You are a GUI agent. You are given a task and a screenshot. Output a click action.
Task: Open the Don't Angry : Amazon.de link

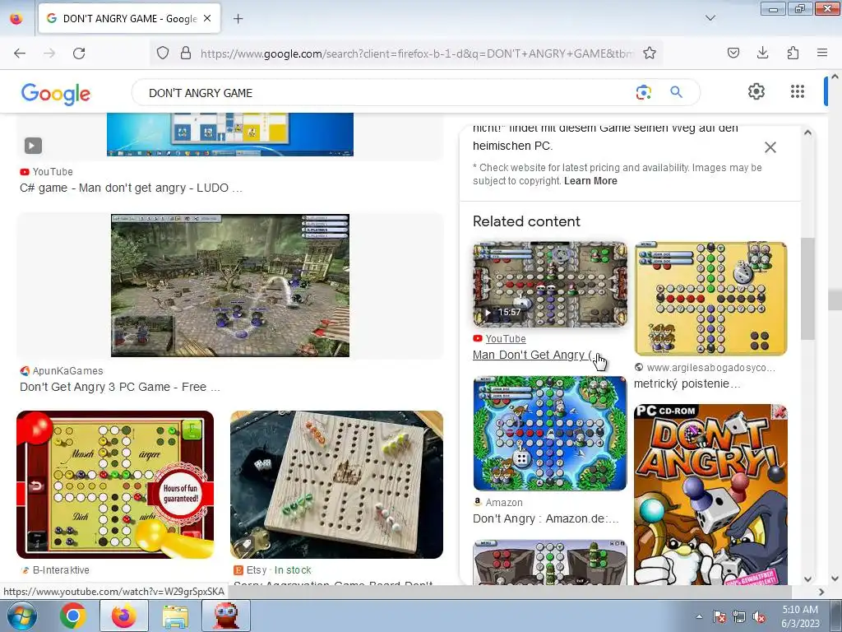546,518
